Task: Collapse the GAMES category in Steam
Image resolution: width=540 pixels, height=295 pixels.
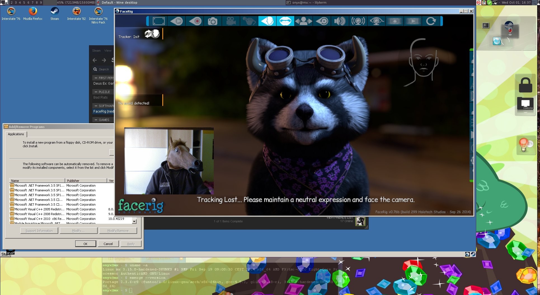Action: (x=96, y=120)
